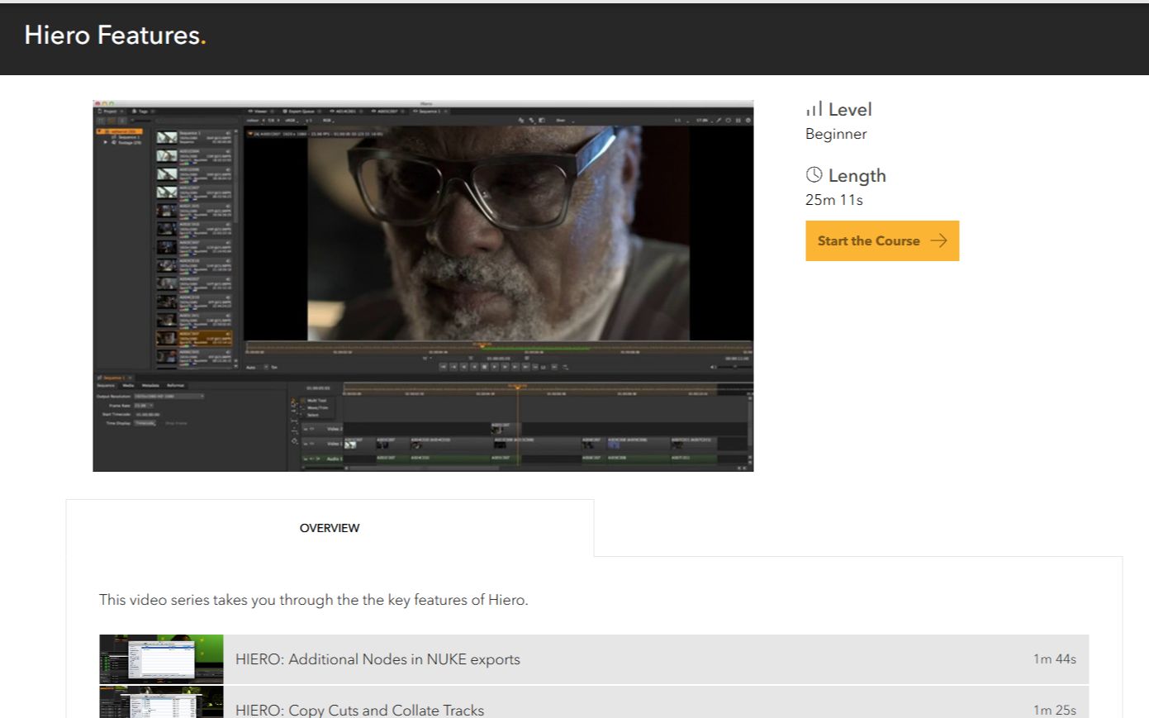Image resolution: width=1149 pixels, height=718 pixels.
Task: Click the Length clock icon
Action: coord(814,174)
